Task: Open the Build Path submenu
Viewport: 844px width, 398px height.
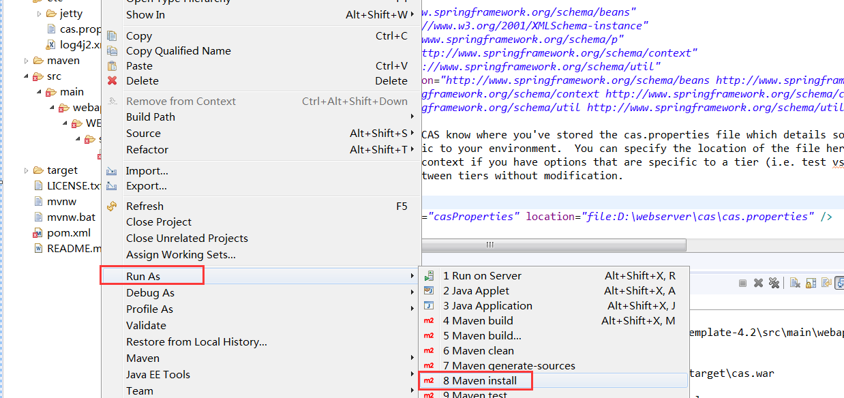Action: (261, 117)
